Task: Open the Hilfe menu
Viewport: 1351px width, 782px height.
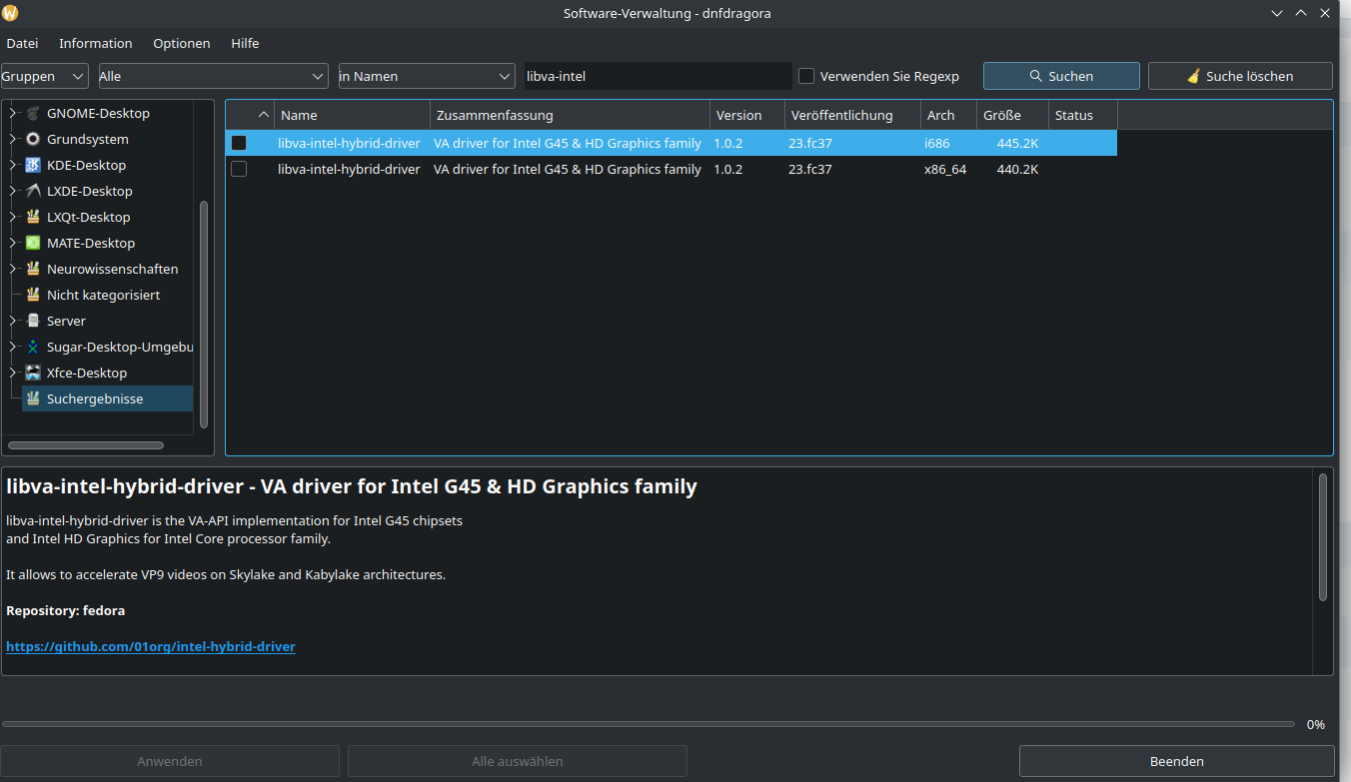Action: point(245,43)
